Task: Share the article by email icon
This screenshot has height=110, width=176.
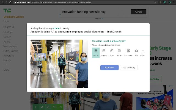Action: (54, 107)
